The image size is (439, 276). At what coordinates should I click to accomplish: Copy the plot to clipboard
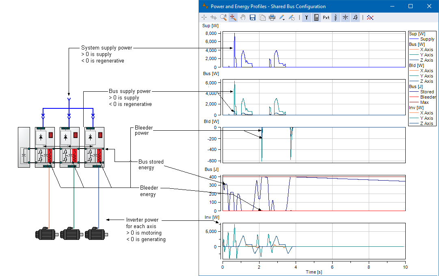[x=262, y=17]
